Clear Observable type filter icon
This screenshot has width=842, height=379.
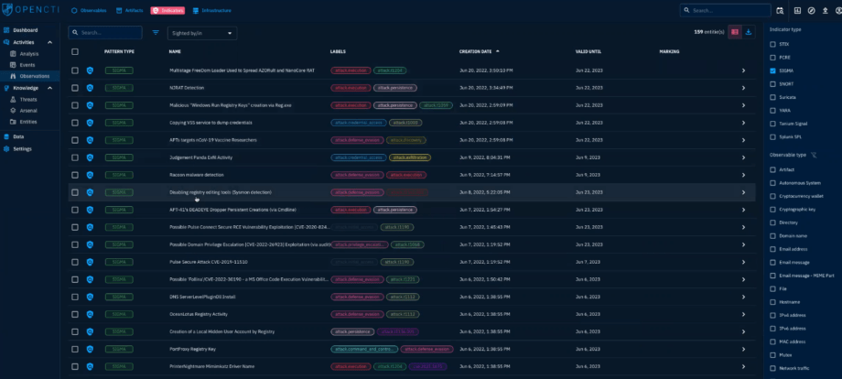[x=814, y=156]
